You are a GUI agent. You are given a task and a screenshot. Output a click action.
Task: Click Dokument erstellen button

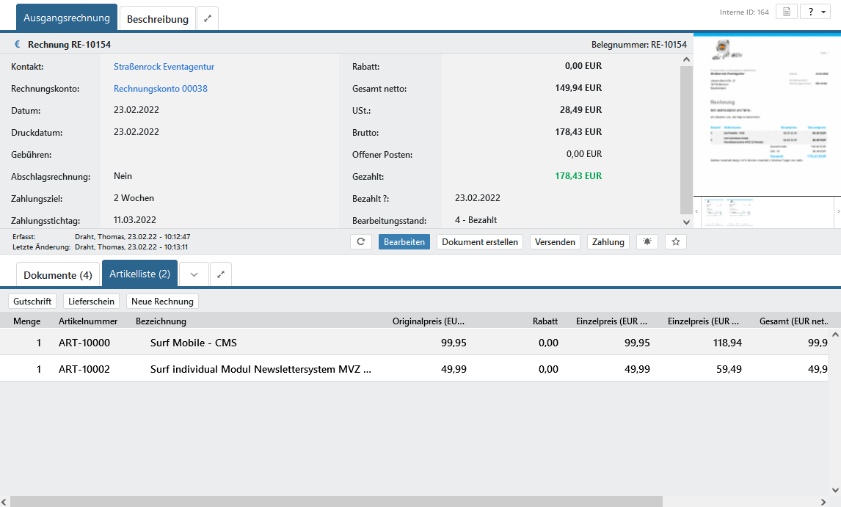[x=480, y=242]
